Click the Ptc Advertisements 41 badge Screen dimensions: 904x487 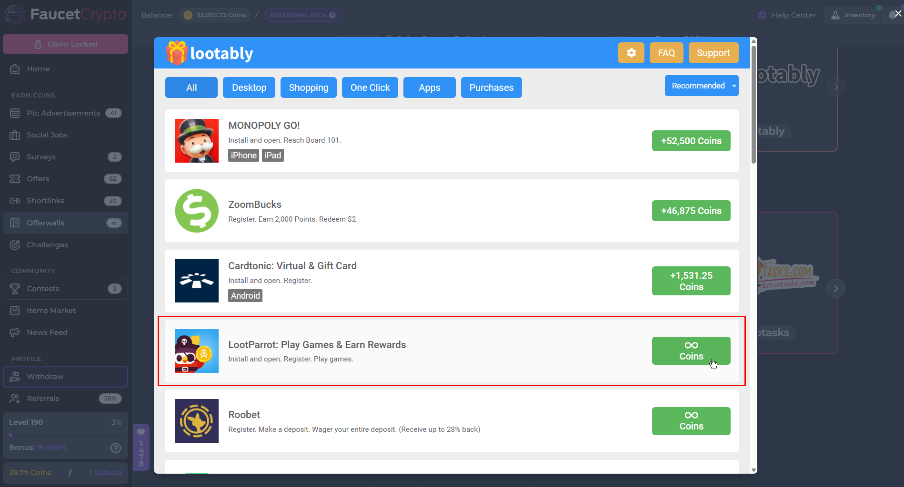pos(113,113)
